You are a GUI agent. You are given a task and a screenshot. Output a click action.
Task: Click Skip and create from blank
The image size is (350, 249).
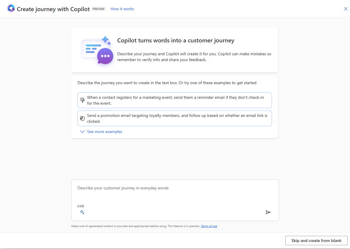pyautogui.click(x=316, y=241)
